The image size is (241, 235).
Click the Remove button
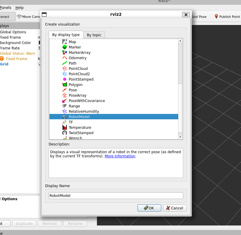click(x=50, y=223)
